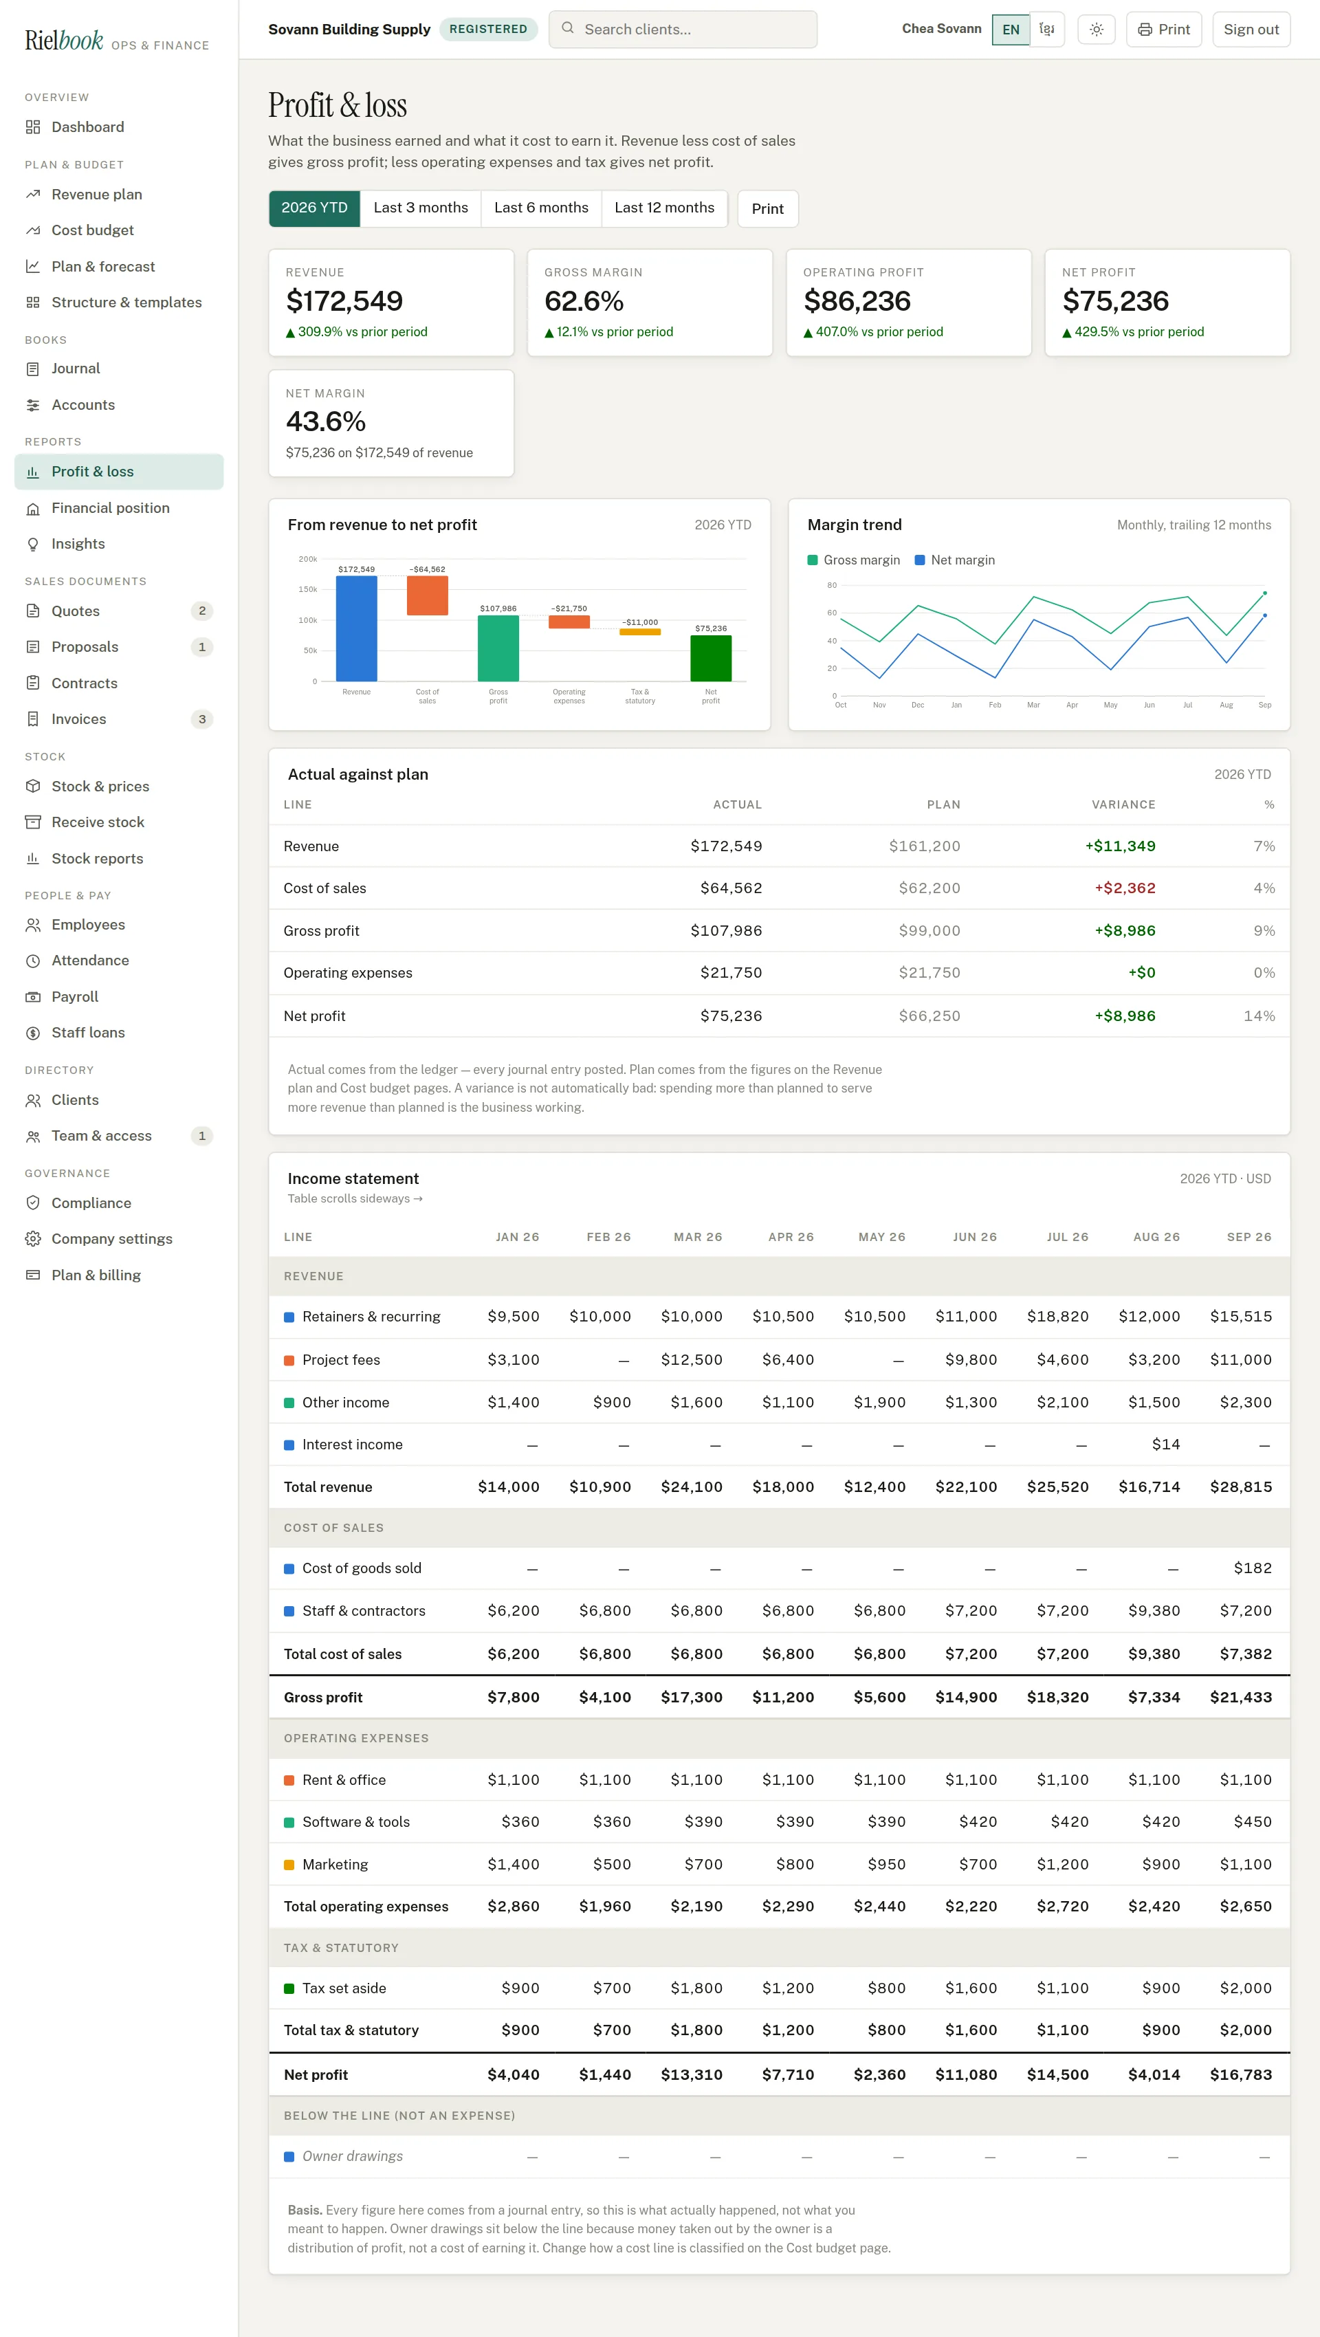Click the Stock & prices box icon

33,786
